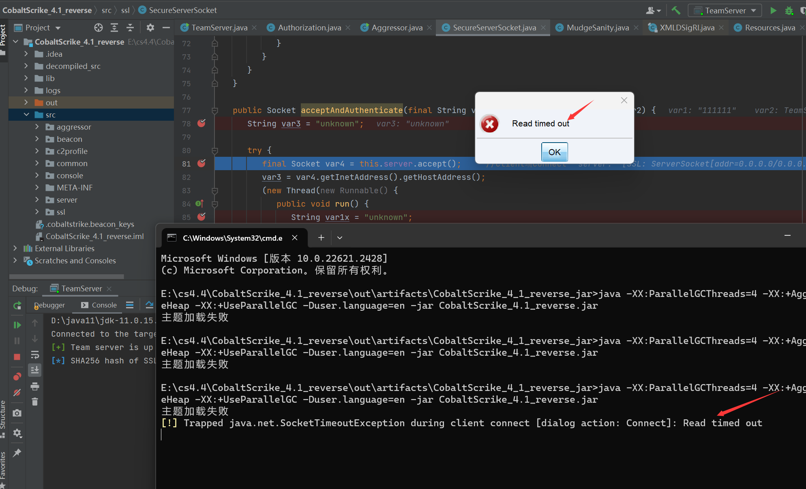Screen dimensions: 806x489
Task: Toggle the breakpoint on line 78
Action: point(201,123)
